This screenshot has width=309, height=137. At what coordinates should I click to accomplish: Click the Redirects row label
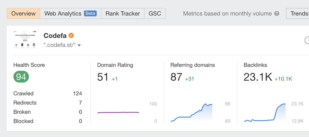tap(25, 103)
